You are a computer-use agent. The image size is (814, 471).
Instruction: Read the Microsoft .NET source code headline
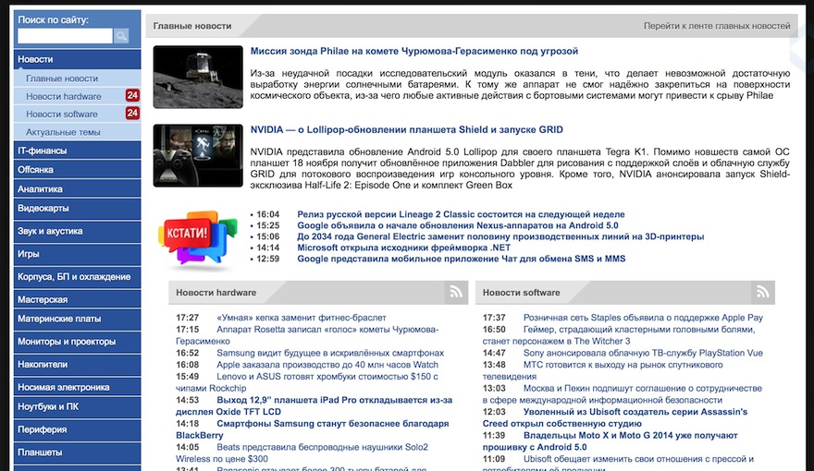(x=403, y=248)
